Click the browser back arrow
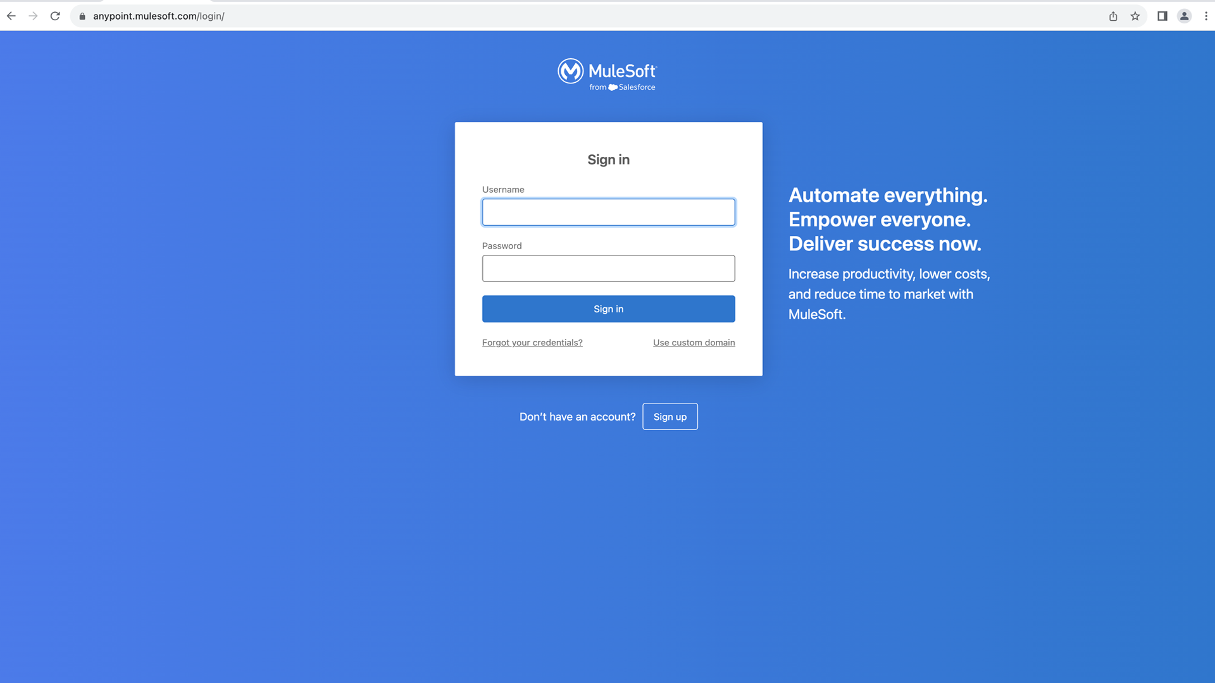1215x683 pixels. (x=11, y=16)
